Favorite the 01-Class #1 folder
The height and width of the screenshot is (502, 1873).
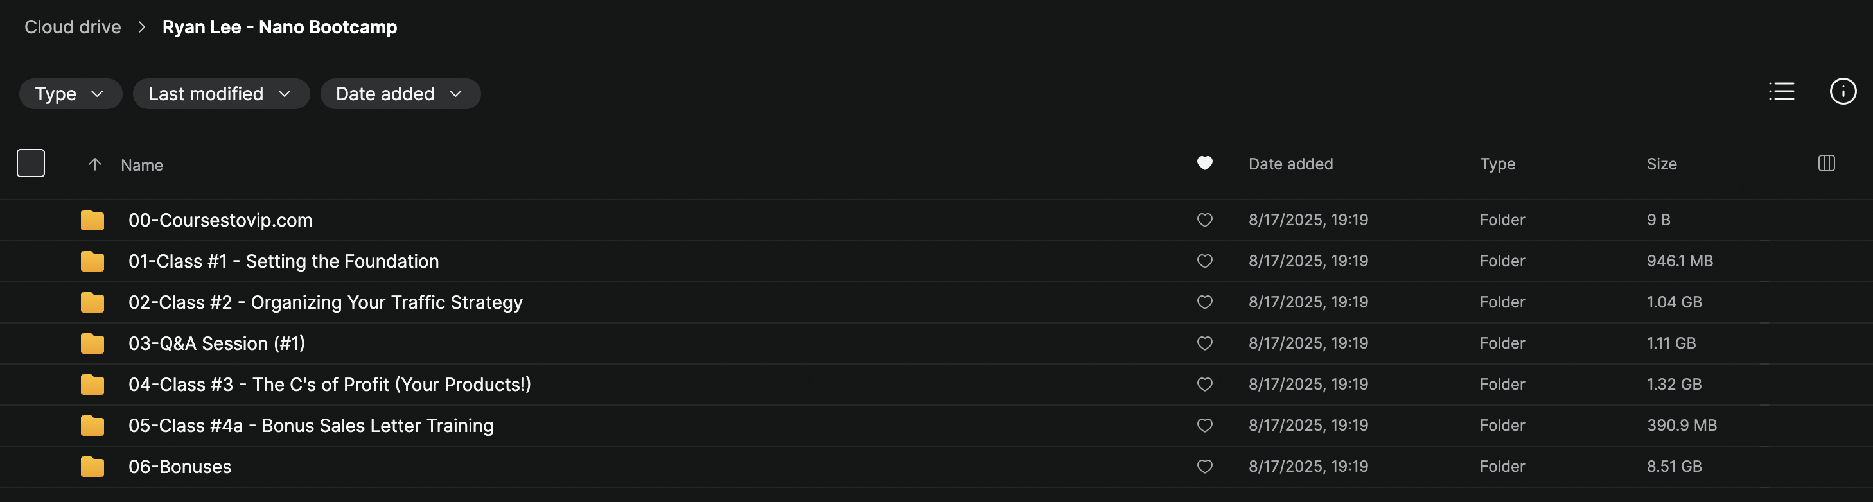pyautogui.click(x=1204, y=261)
